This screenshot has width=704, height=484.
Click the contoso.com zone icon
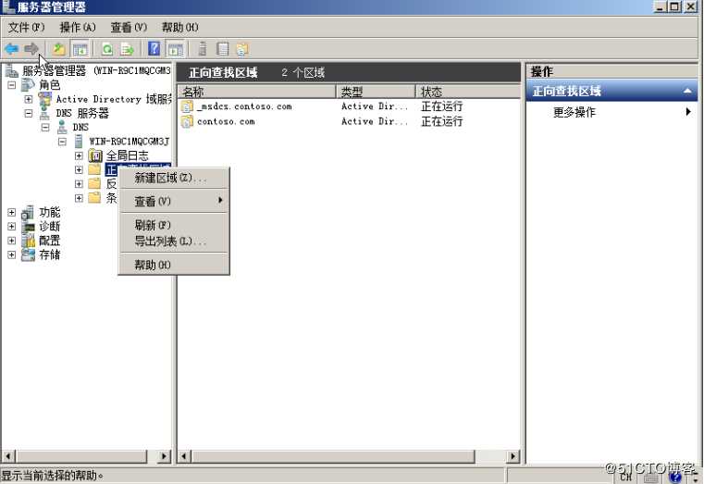tap(187, 121)
